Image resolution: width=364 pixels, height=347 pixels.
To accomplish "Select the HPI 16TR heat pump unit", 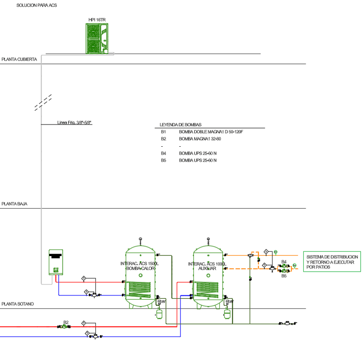I will point(97,38).
